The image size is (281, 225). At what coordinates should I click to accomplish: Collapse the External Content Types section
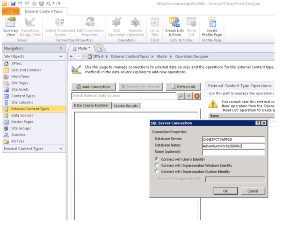click(x=61, y=149)
